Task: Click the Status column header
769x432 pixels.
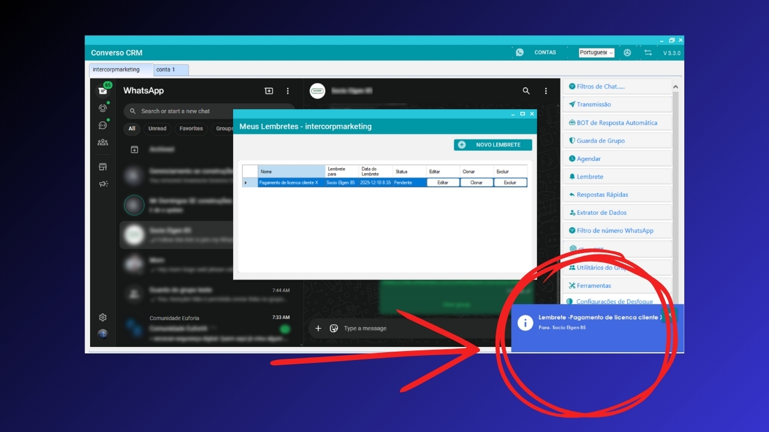Action: [410, 172]
